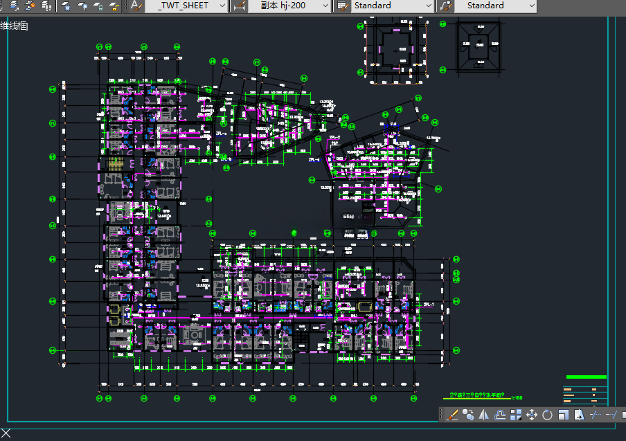Select the Mirror tool
626x441 pixels.
(x=484, y=415)
